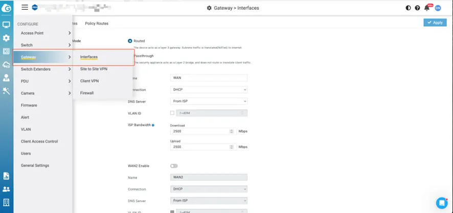Click the Apply button
453x213 pixels.
point(435,22)
